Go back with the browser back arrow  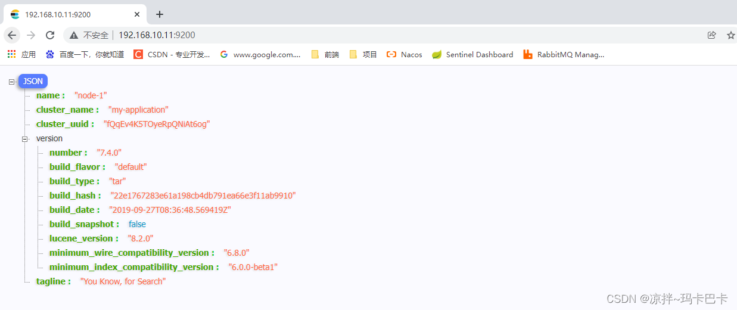[12, 35]
